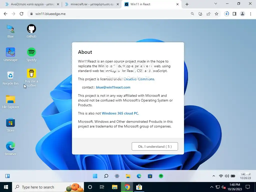Open Windows notification center

point(248,187)
